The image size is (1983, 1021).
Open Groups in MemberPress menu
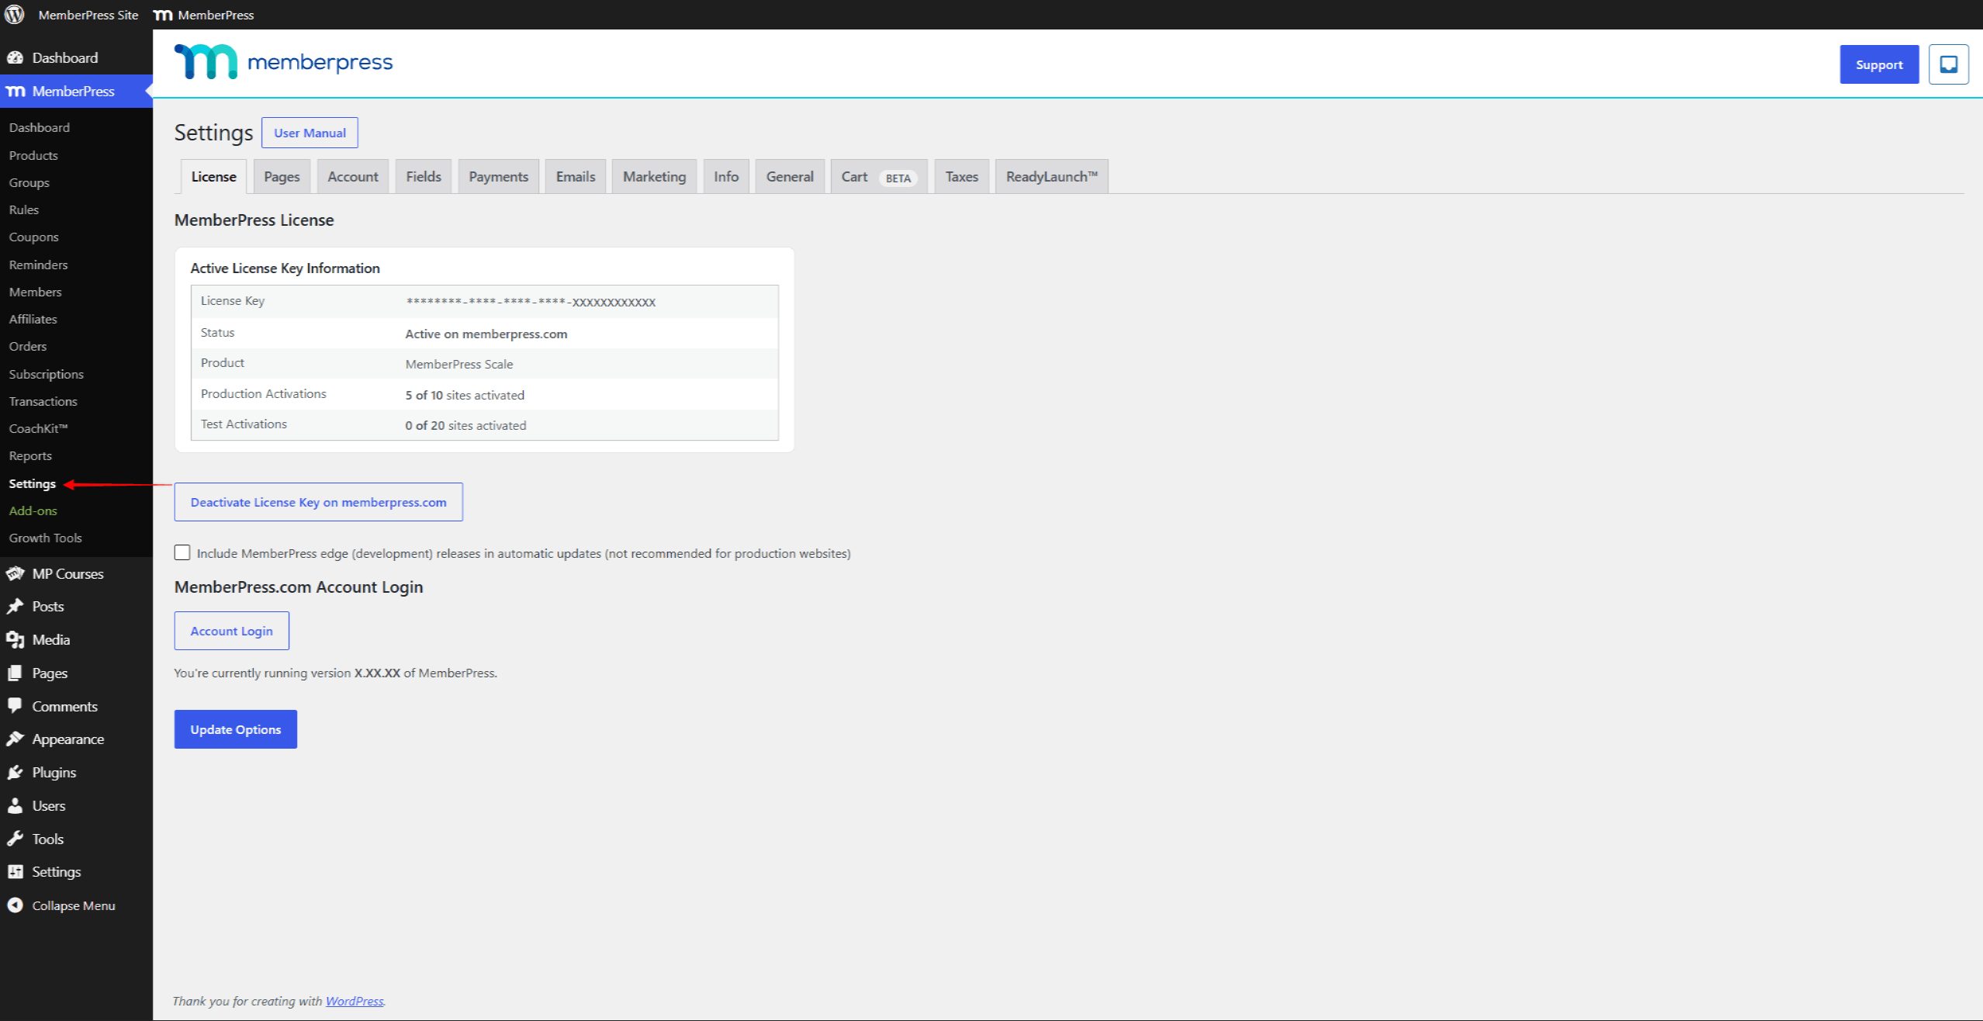pos(29,182)
